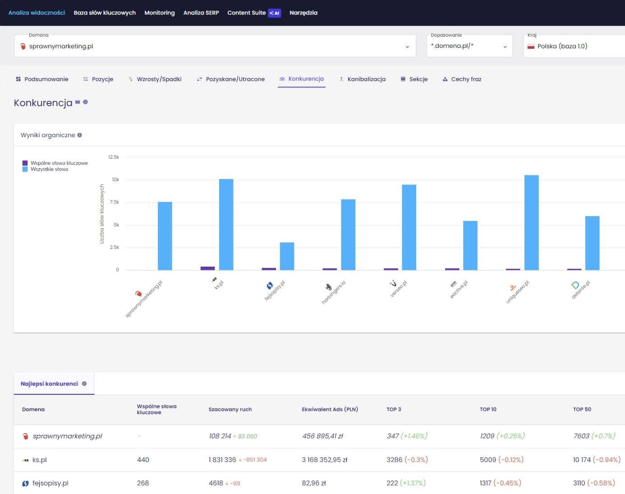Open Content Suite menu item
Screen dimensions: 625x494
(247, 13)
